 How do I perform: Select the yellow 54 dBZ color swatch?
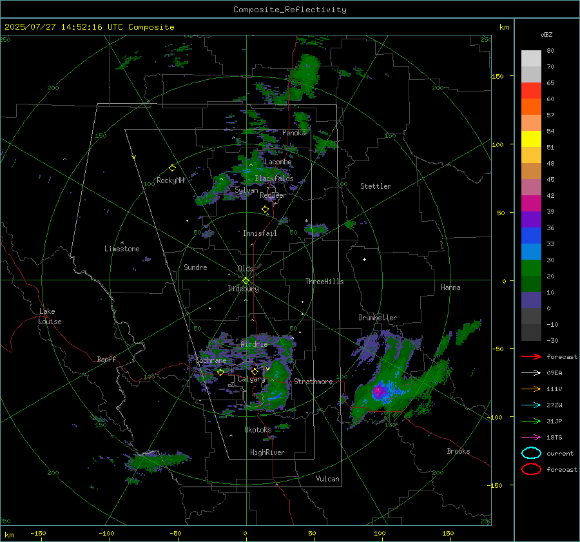pyautogui.click(x=531, y=139)
